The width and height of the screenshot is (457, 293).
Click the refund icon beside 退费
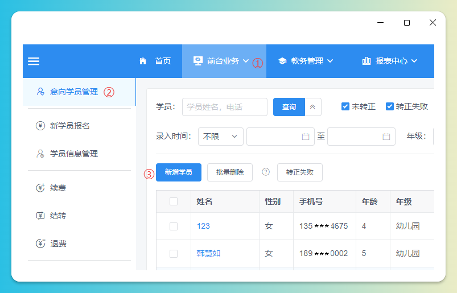point(40,243)
